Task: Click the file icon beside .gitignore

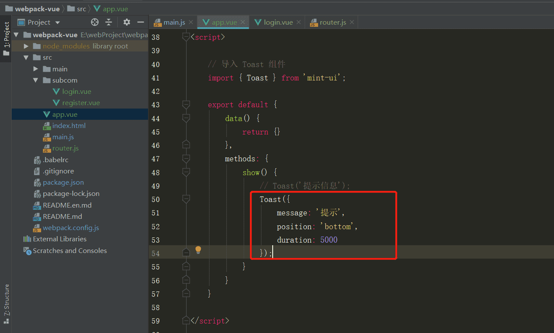Action: 37,171
